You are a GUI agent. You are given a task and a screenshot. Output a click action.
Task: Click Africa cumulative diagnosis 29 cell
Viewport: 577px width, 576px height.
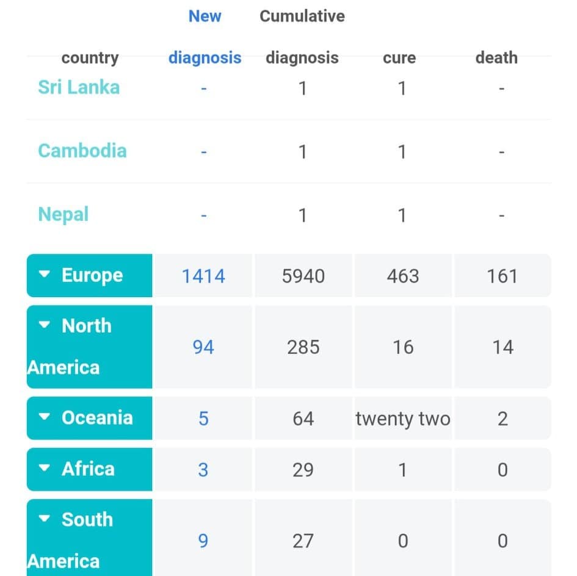303,470
